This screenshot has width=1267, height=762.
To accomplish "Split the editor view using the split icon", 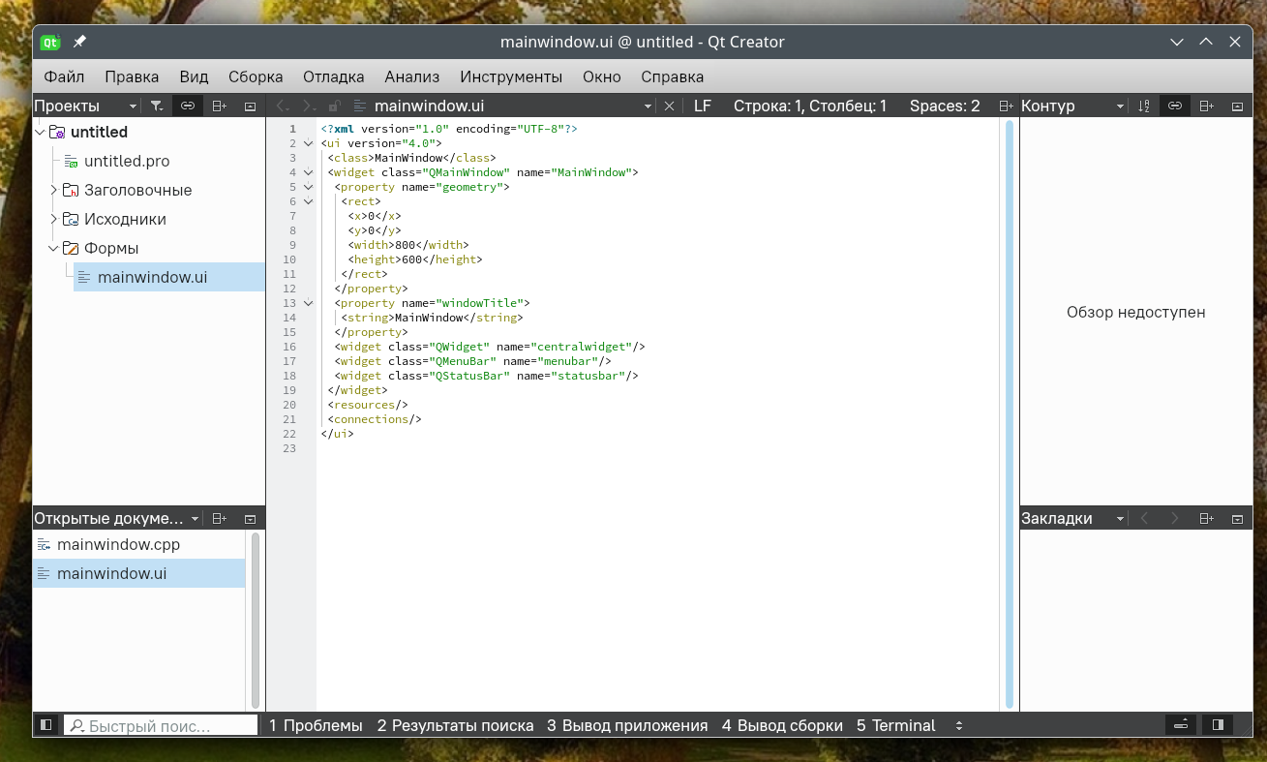I will [1006, 106].
